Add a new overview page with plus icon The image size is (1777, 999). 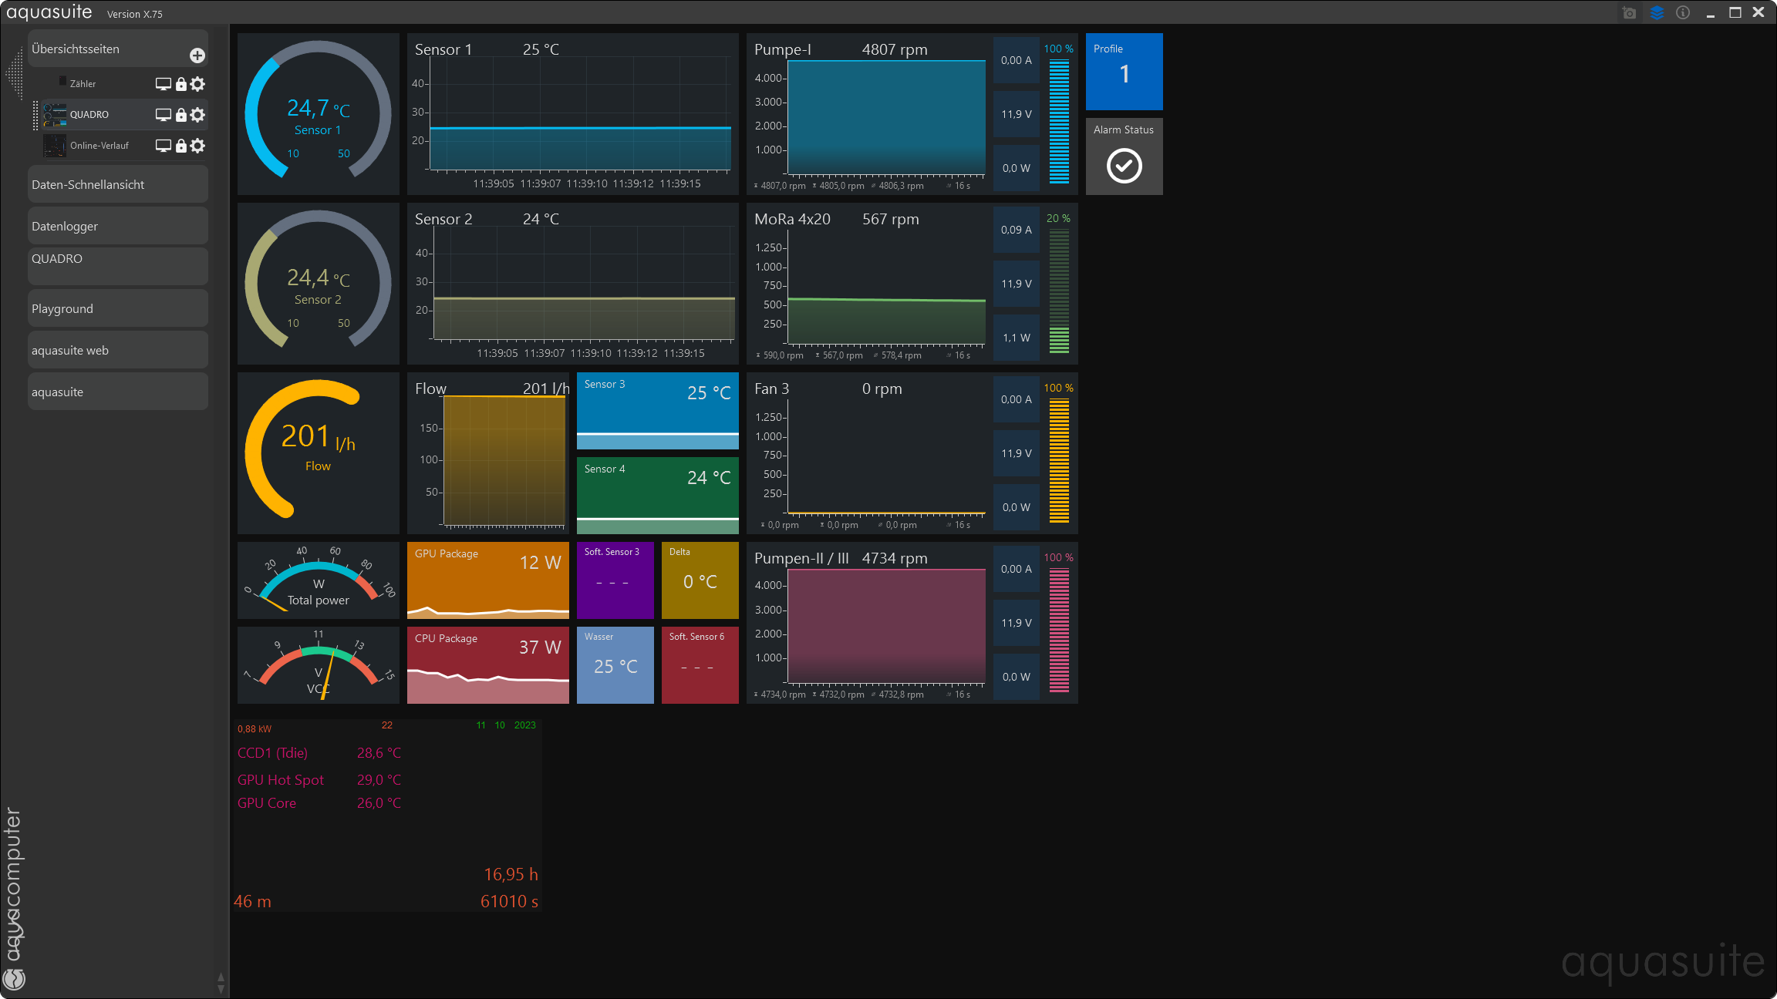click(197, 55)
